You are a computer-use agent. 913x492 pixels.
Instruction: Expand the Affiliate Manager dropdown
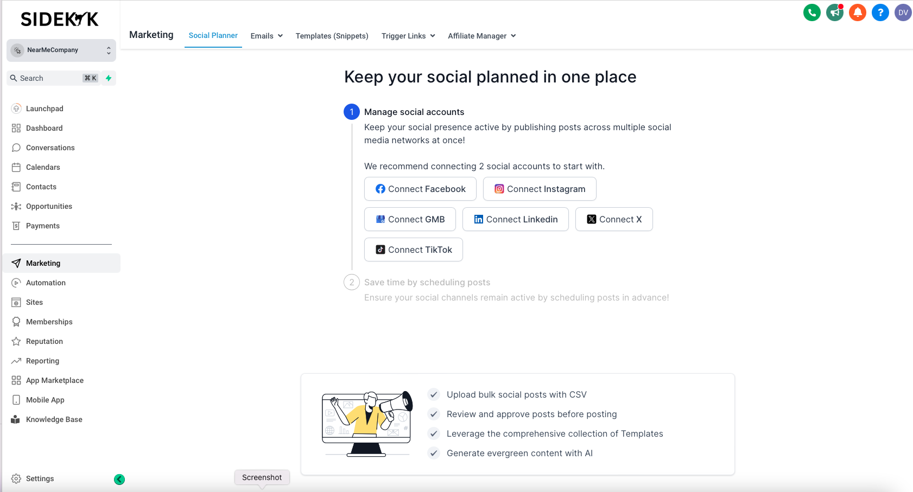(x=481, y=36)
